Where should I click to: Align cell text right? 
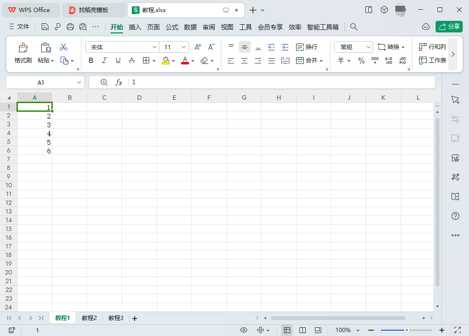[x=258, y=61]
